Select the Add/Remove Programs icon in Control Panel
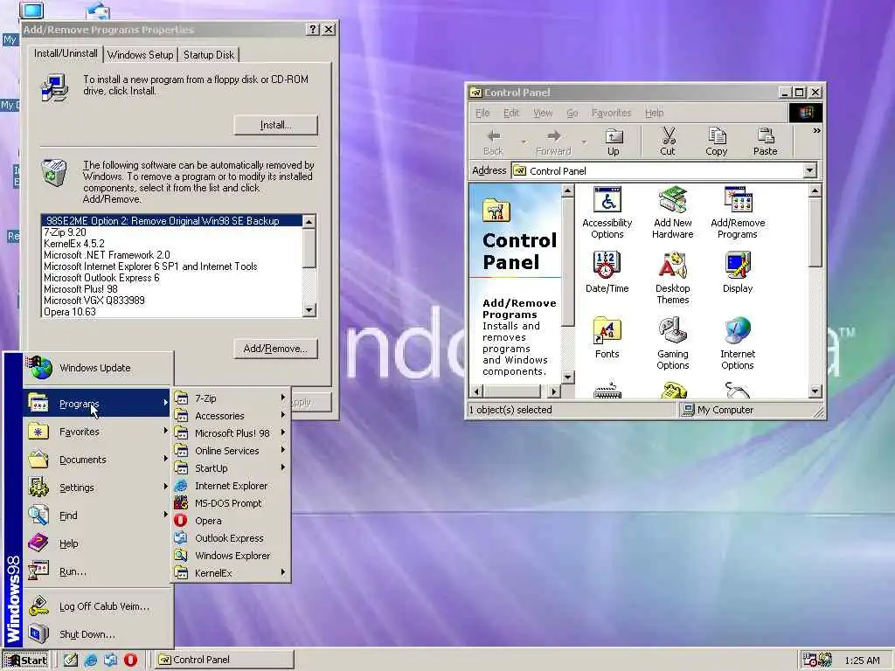This screenshot has height=671, width=895. tap(738, 212)
